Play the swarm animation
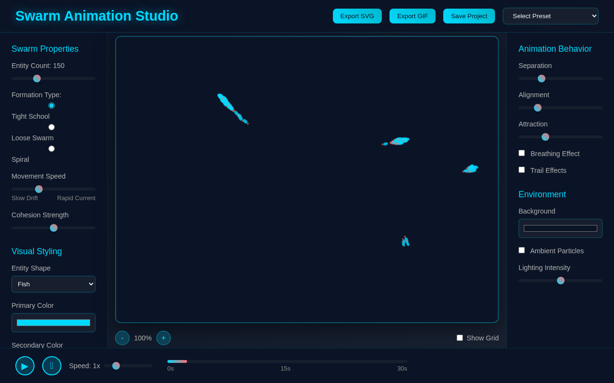This screenshot has width=614, height=383. 25,366
